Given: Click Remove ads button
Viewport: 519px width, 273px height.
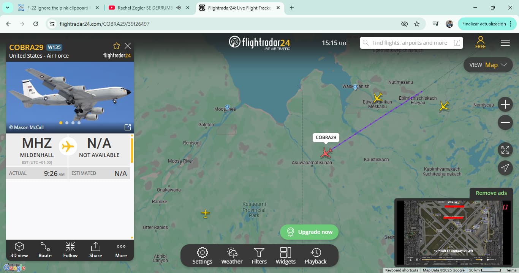Looking at the screenshot, I should pos(491,193).
